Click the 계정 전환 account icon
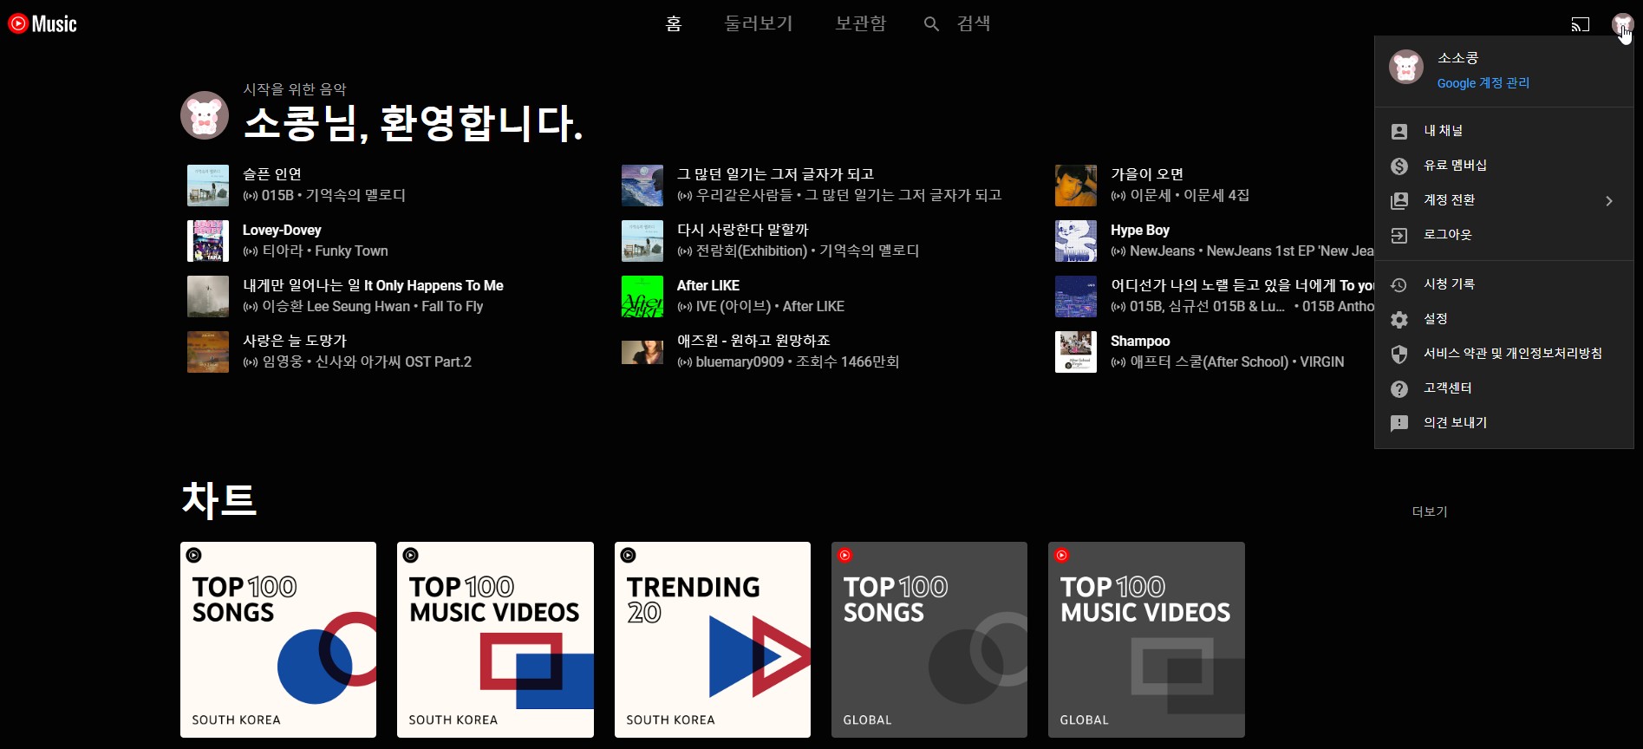Image resolution: width=1643 pixels, height=749 pixels. [x=1399, y=200]
